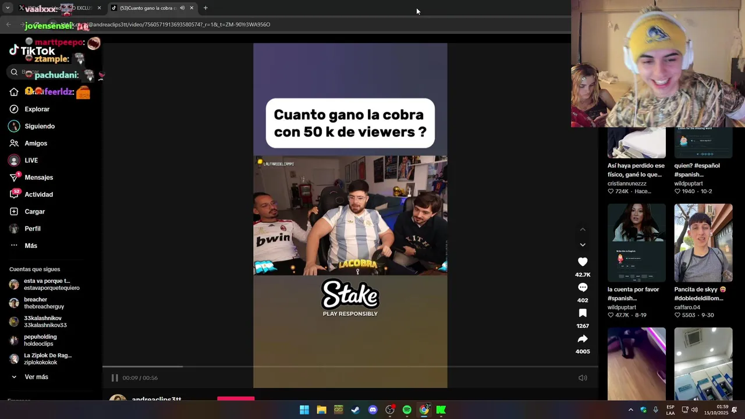Open the tab search dropdown

[8, 8]
